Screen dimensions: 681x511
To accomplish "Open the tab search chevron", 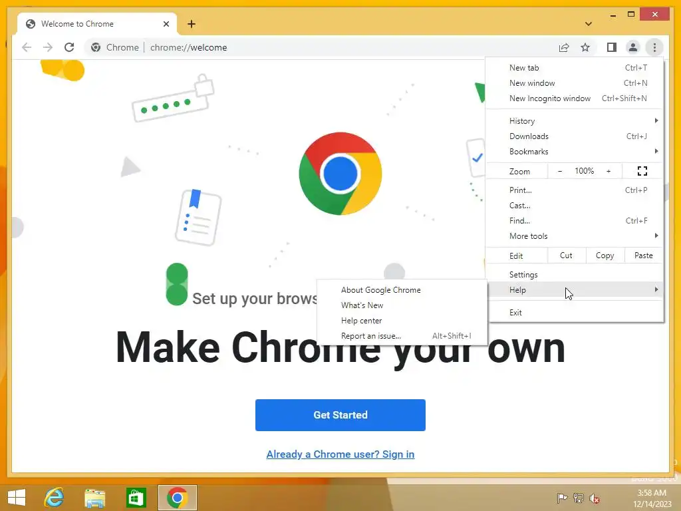I will (x=589, y=24).
